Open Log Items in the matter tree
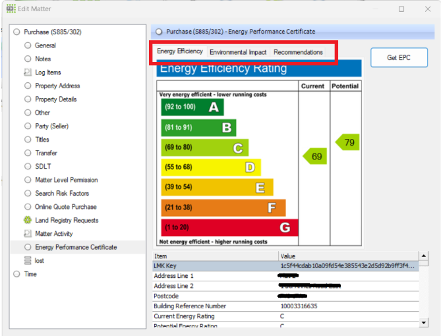This screenshot has width=441, height=336. [x=47, y=72]
